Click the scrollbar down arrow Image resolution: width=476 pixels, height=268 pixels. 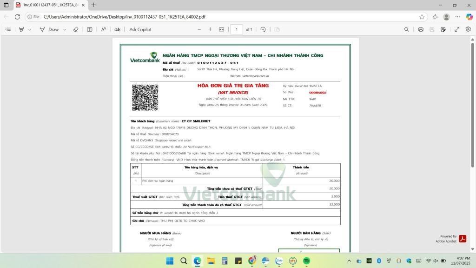pyautogui.click(x=472, y=249)
